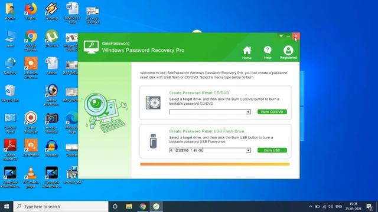Viewport: 378px width, 212px height.
Task: Open the notification center icon
Action: tap(369, 207)
